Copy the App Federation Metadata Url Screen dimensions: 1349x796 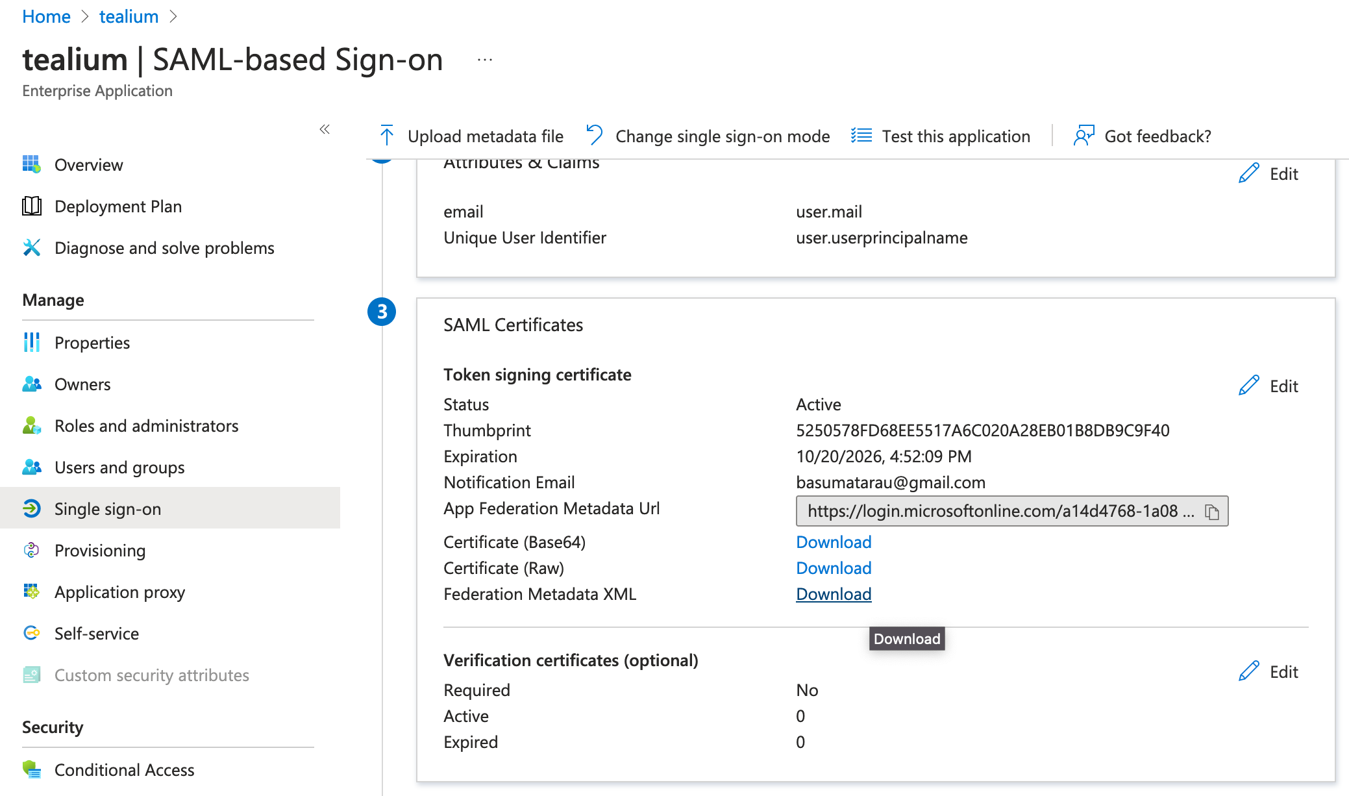[1211, 512]
